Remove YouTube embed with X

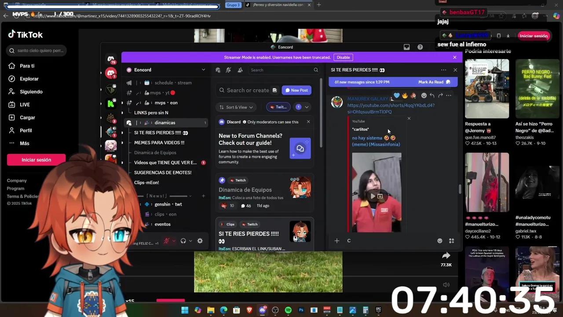pos(409,118)
